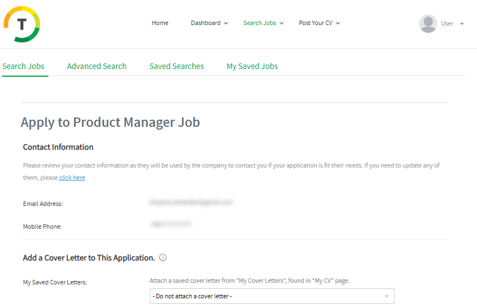
Task: Switch to the Advanced Search tab
Action: coord(97,66)
